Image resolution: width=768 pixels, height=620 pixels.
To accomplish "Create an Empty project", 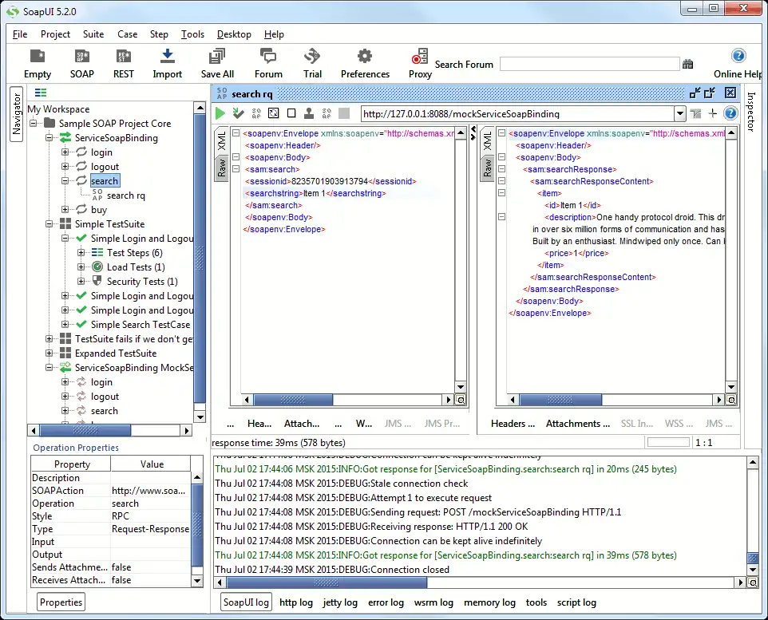I will (38, 64).
